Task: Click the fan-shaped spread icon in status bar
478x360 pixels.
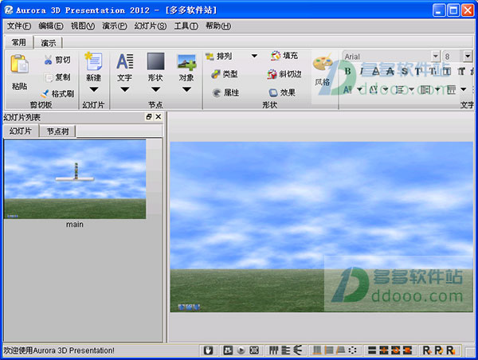Action: click(x=297, y=350)
